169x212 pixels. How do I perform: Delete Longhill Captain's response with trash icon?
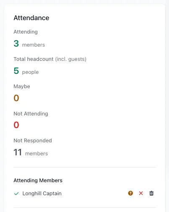[x=151, y=193]
